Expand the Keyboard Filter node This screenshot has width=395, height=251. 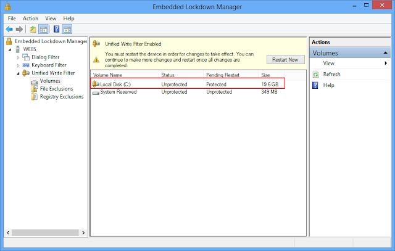pyautogui.click(x=18, y=65)
